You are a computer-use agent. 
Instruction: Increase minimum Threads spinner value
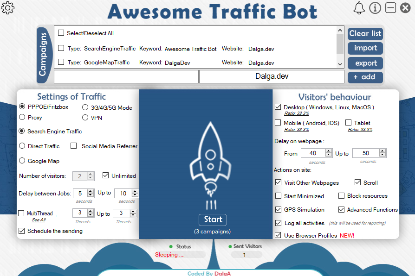click(90, 211)
